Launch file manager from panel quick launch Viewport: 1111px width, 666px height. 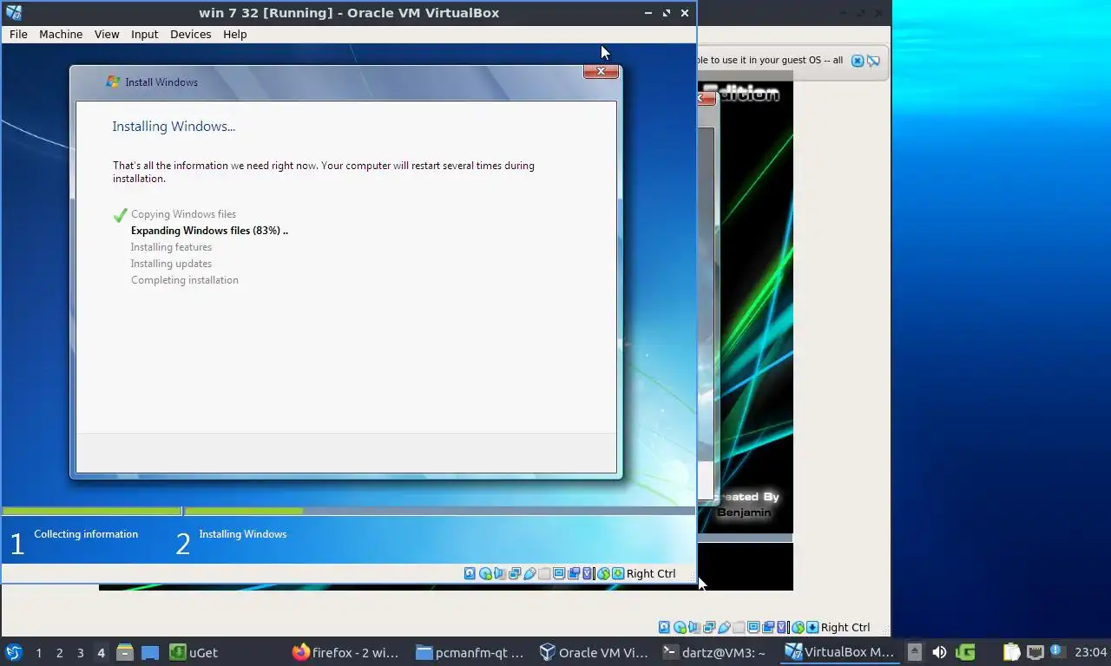(124, 652)
